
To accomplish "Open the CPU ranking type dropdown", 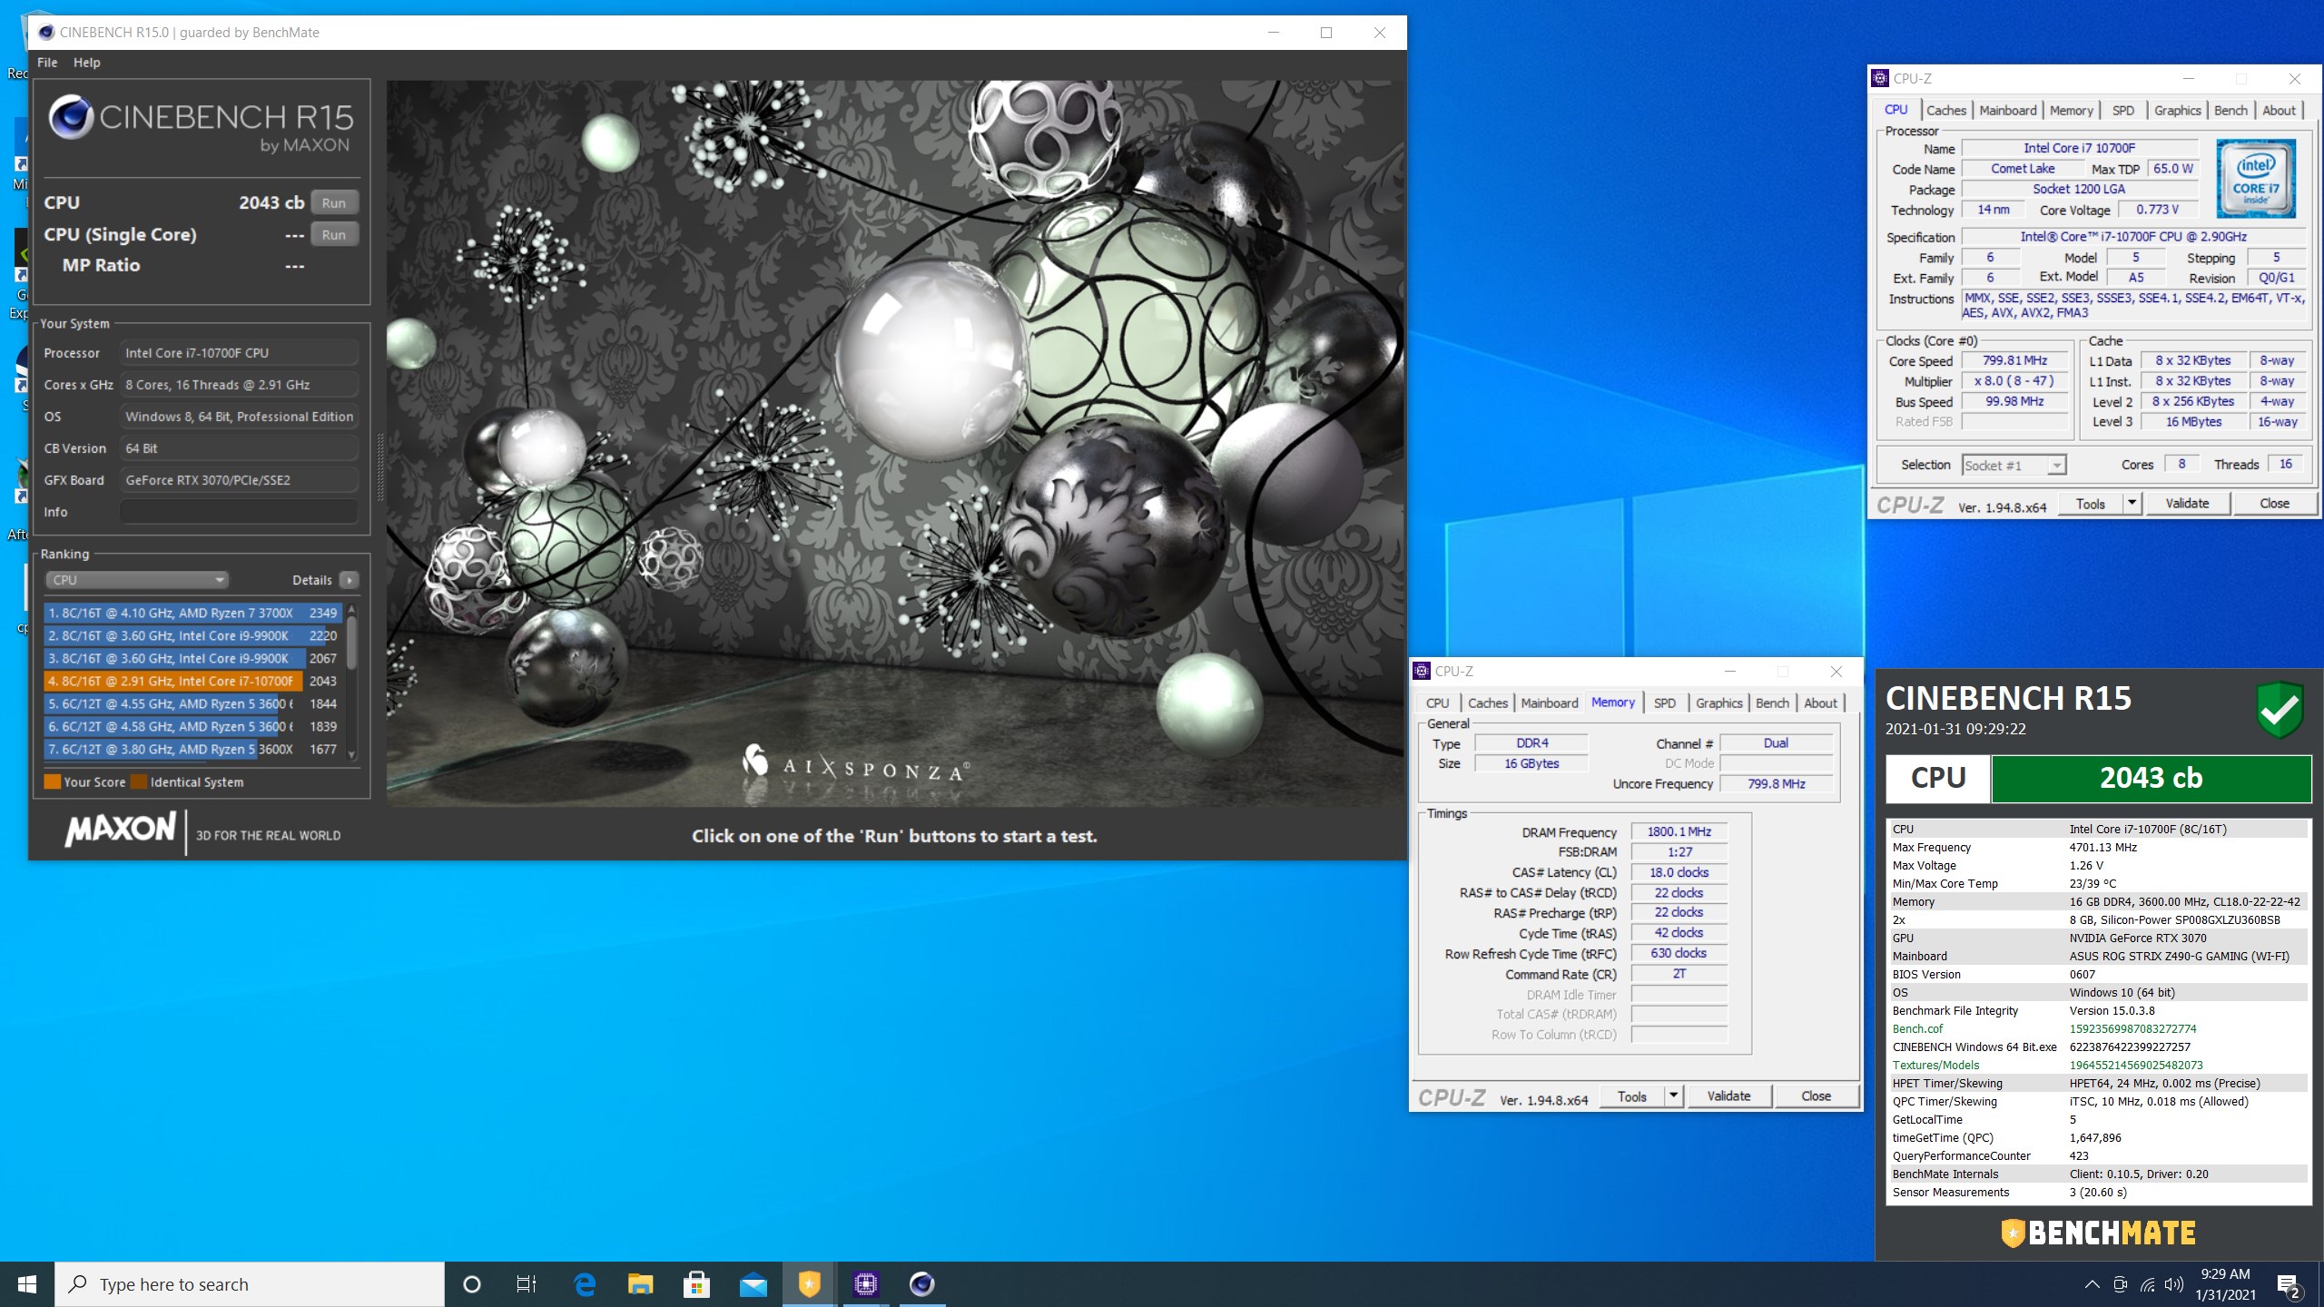I will 136,580.
